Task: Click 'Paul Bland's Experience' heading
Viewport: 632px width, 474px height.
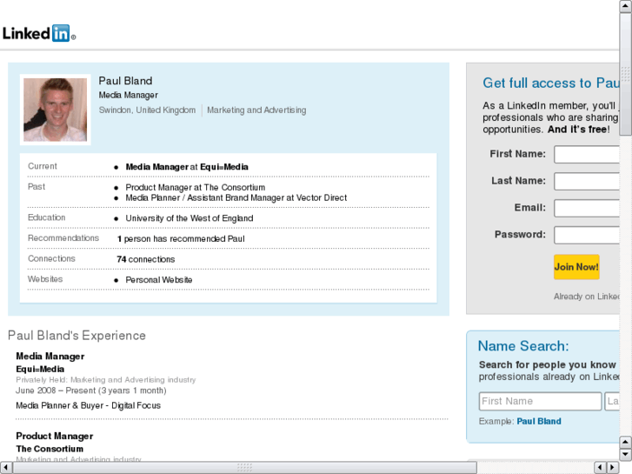Action: [77, 335]
